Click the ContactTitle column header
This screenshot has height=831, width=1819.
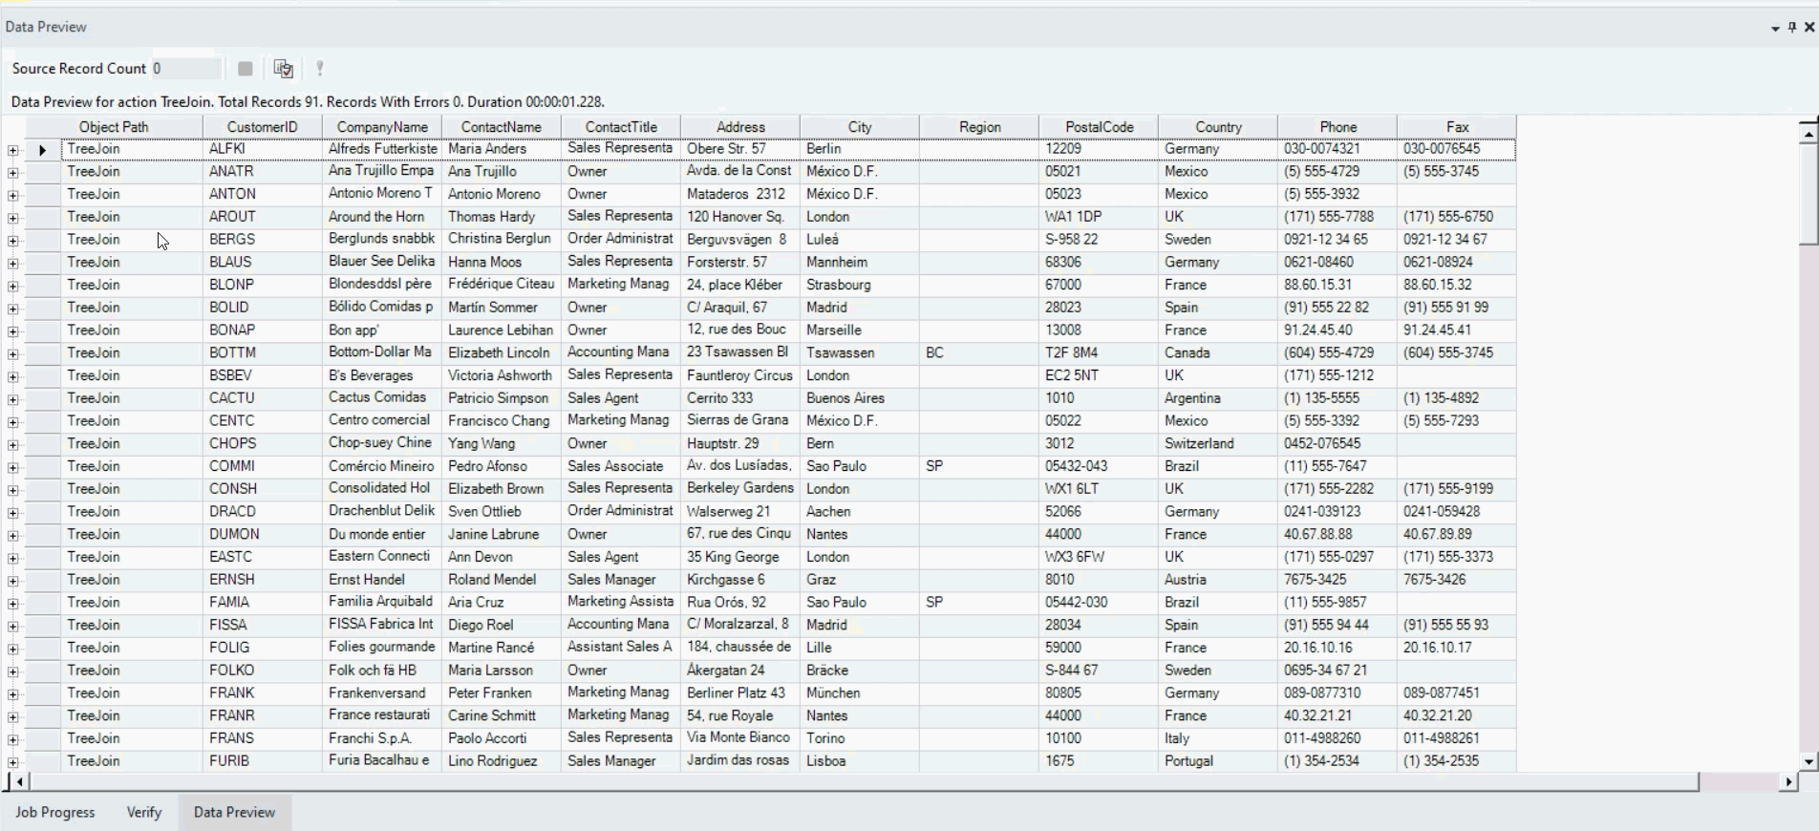[x=621, y=127]
